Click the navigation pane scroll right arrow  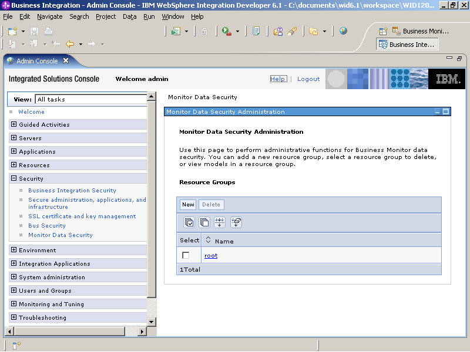pos(142,331)
